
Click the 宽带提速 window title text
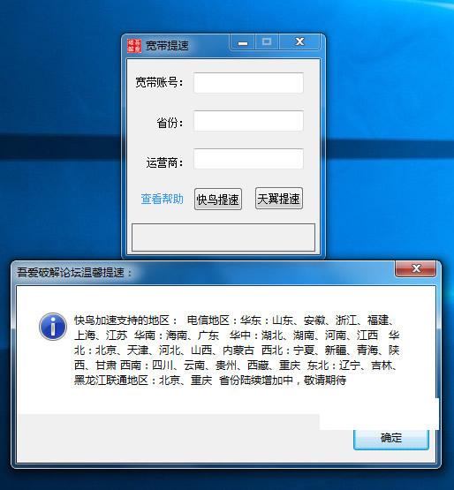(x=167, y=46)
